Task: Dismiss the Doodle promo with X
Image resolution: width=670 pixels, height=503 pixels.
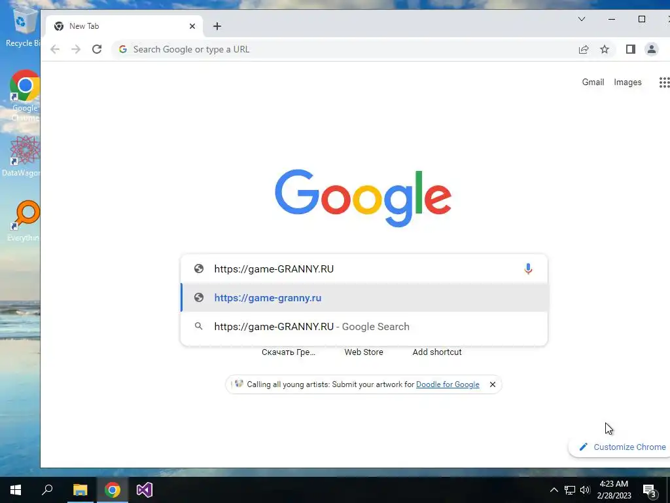Action: [493, 384]
